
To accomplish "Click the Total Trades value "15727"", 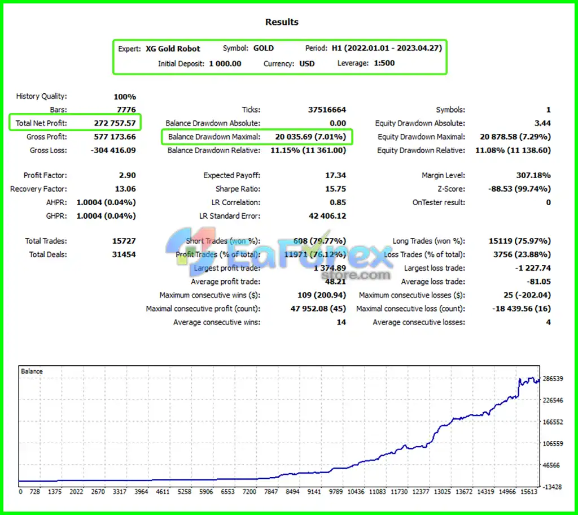I will [x=124, y=241].
